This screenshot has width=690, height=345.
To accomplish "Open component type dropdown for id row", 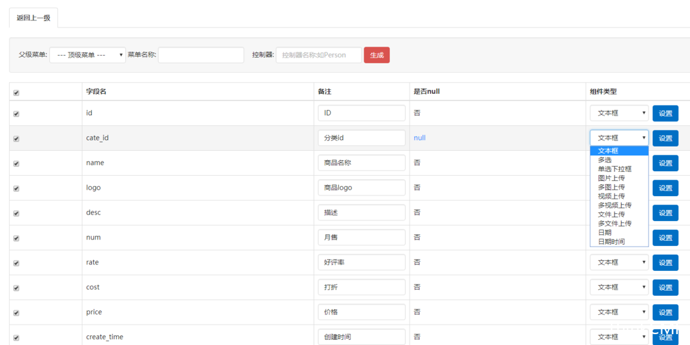I will point(619,113).
